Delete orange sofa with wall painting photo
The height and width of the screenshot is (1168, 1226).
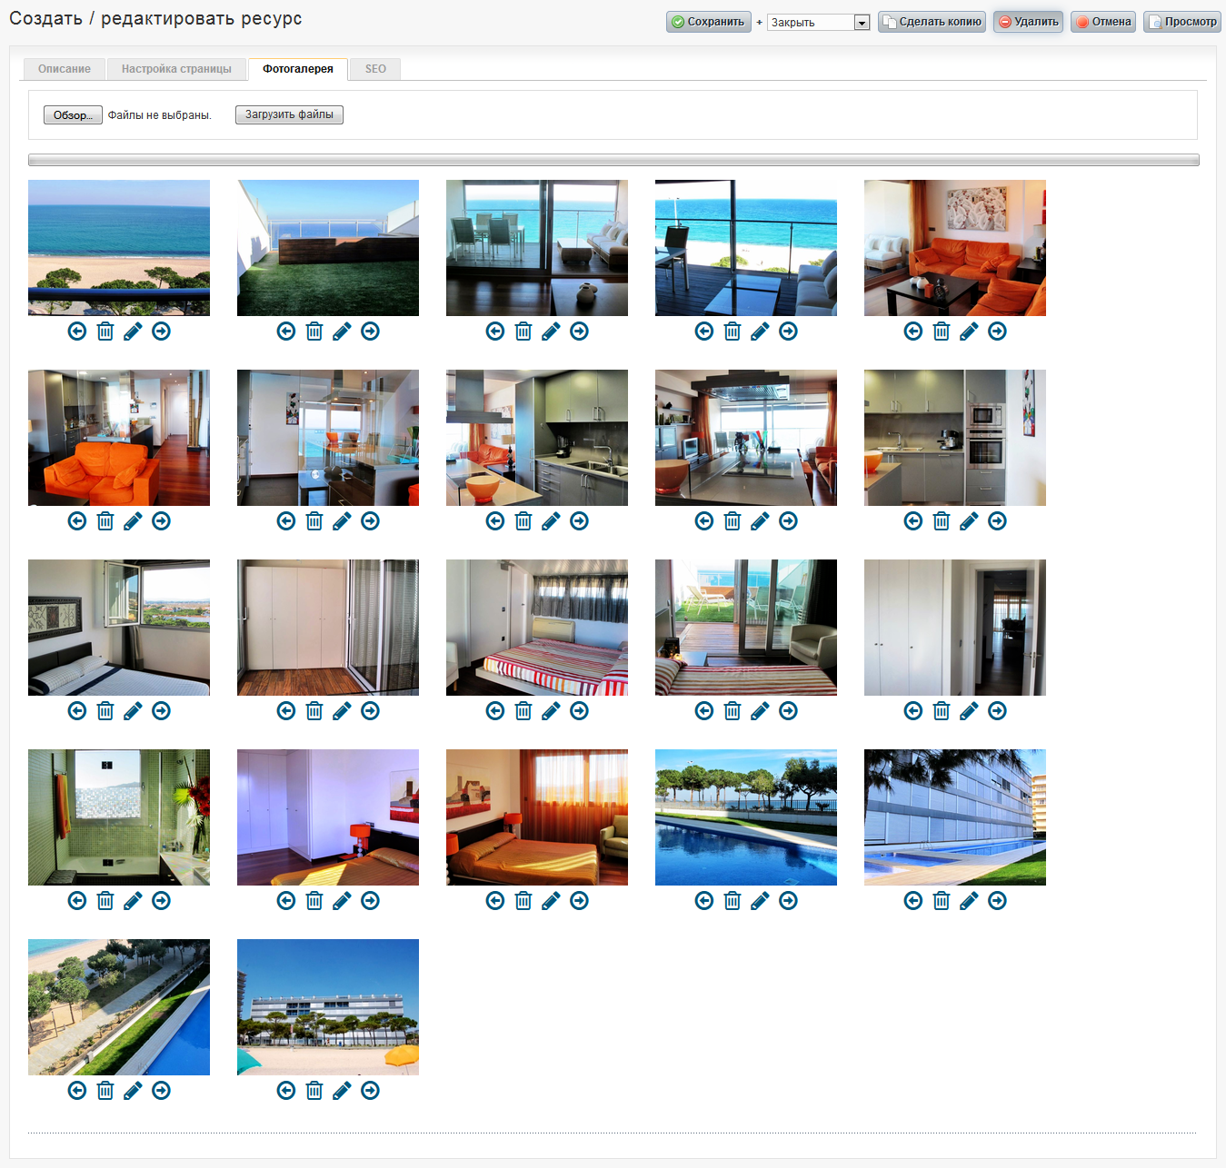pos(942,332)
